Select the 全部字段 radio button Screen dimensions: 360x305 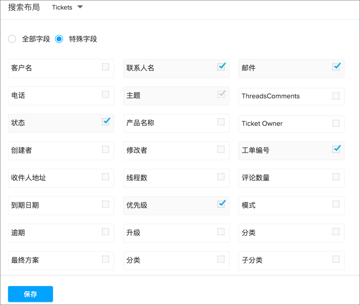[12, 39]
